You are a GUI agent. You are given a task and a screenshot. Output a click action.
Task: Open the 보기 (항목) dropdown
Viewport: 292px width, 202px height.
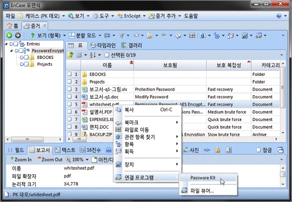[x=64, y=35]
